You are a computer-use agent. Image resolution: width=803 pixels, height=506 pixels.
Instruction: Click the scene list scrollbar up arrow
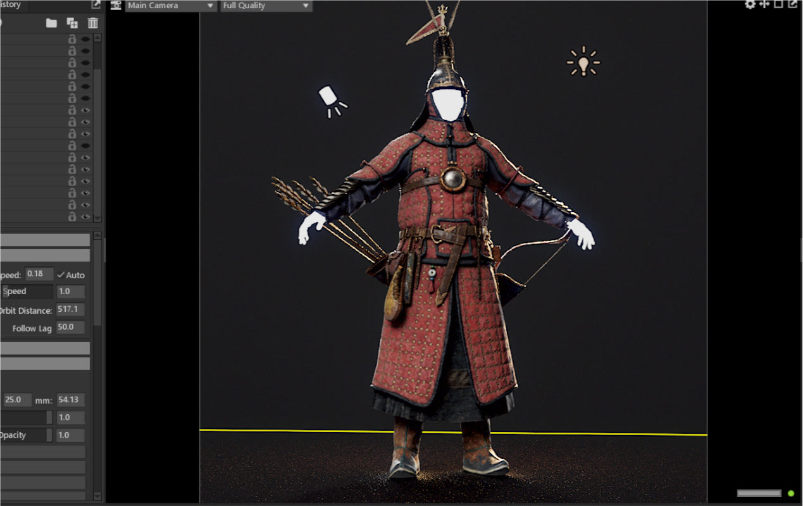point(97,37)
